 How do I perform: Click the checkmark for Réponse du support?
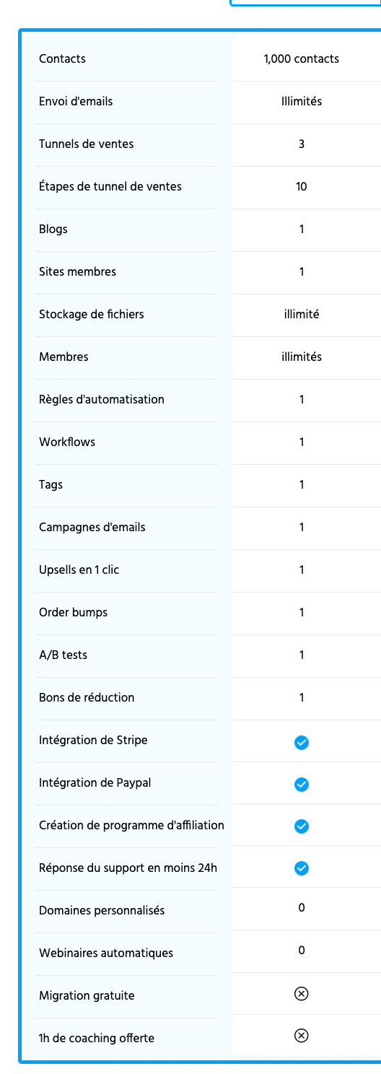click(302, 868)
